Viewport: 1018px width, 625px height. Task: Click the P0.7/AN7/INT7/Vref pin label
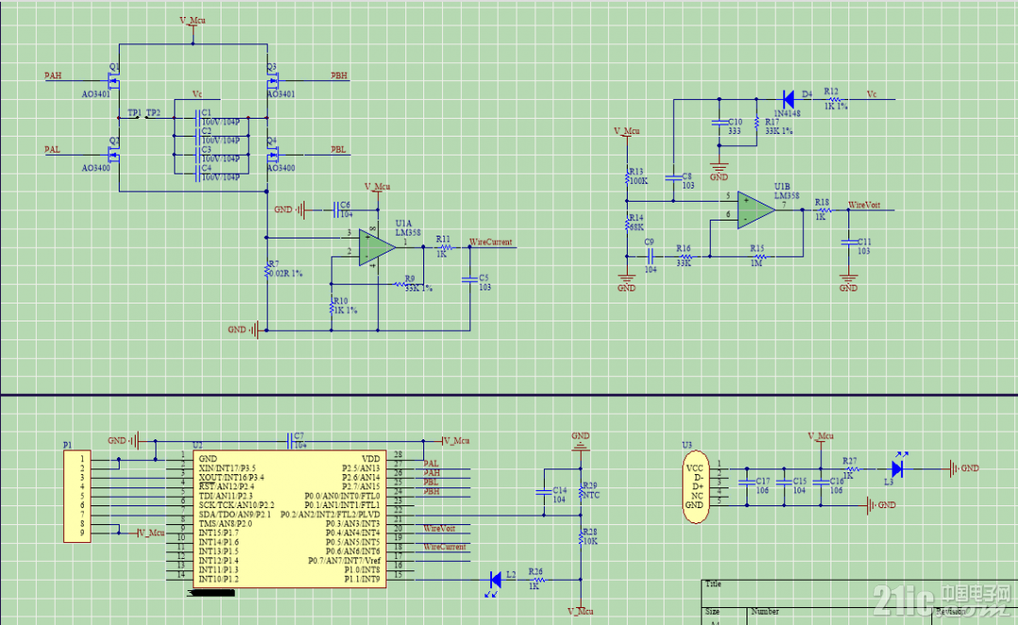344,561
